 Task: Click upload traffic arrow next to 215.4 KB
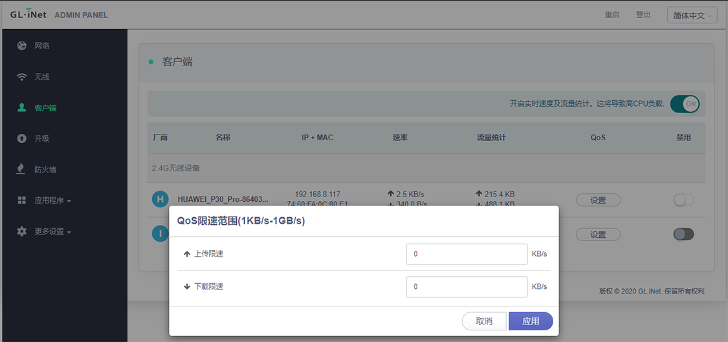pos(480,194)
